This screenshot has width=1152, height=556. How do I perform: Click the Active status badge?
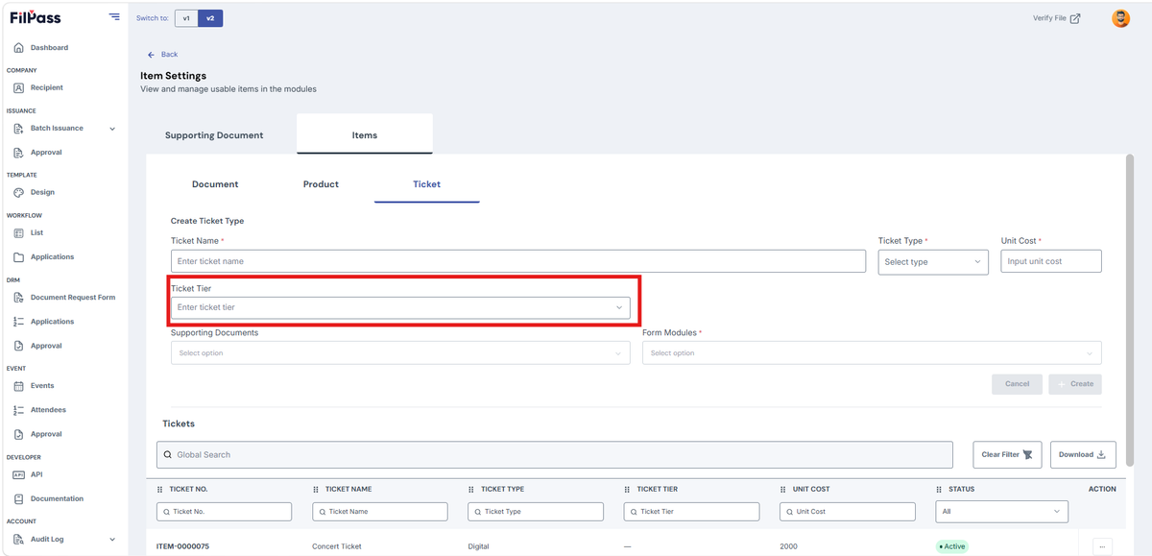coord(952,546)
